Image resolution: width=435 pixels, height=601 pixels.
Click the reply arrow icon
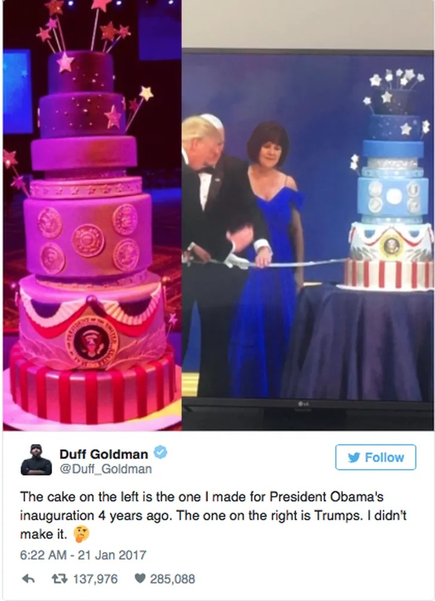28,579
